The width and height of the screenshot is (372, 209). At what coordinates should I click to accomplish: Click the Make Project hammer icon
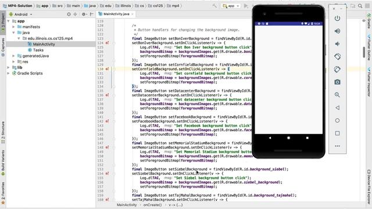pos(214,6)
